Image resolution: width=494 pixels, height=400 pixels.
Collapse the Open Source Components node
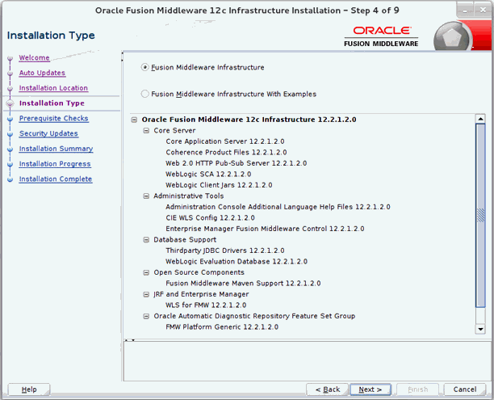coord(146,272)
